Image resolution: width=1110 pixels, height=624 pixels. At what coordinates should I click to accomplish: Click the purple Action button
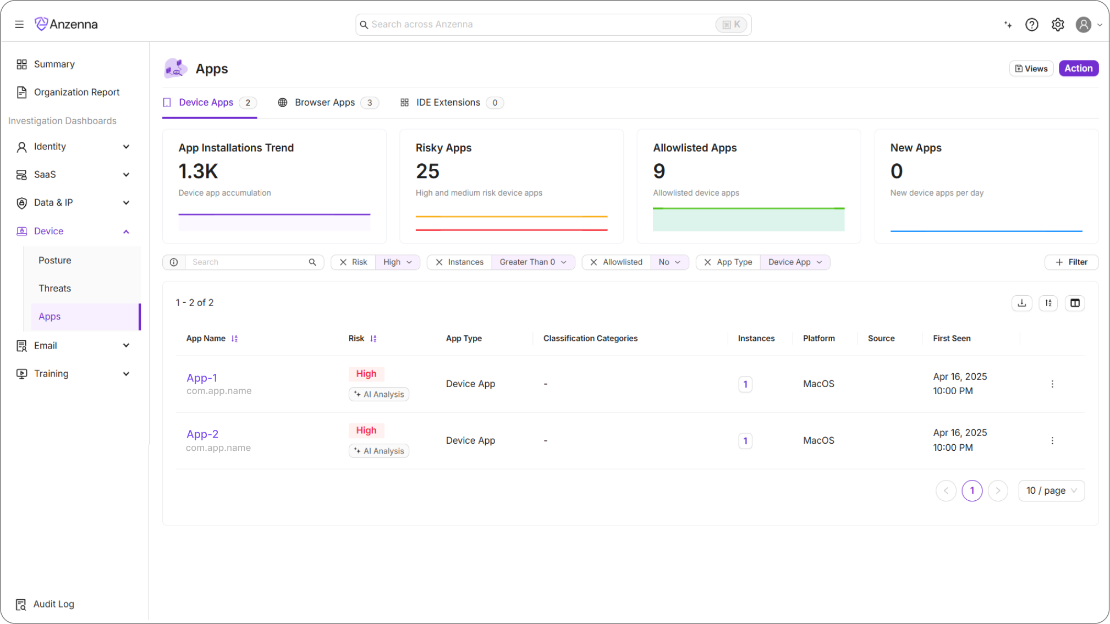coord(1078,68)
